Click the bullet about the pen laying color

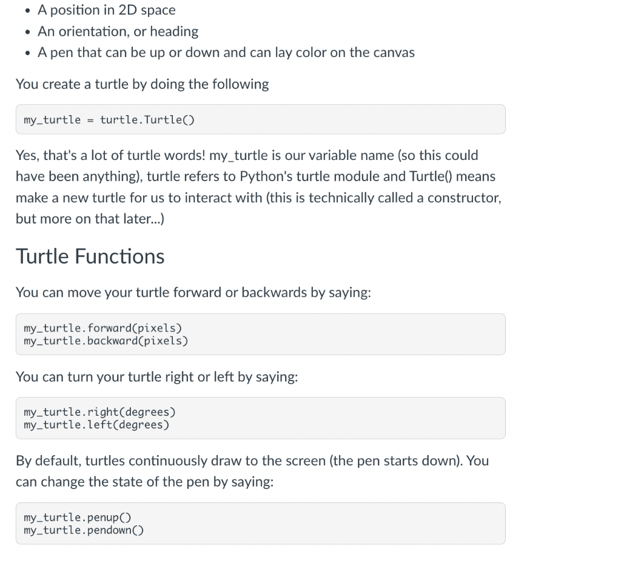pyautogui.click(x=226, y=53)
